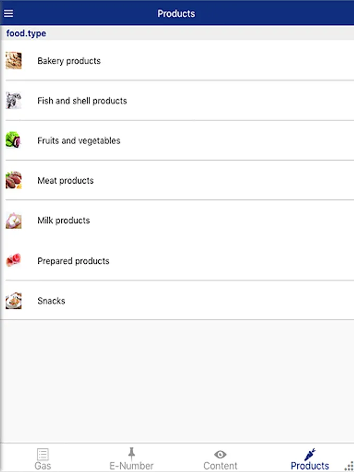The width and height of the screenshot is (354, 472).
Task: Open the Content tab label
Action: click(220, 466)
